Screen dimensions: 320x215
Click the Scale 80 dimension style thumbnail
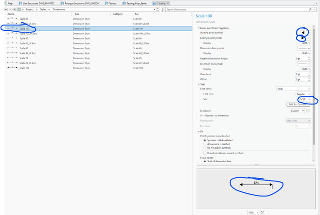12,19
